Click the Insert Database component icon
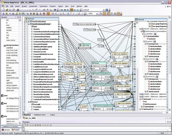The width and height of the screenshot is (172, 135). click(7, 14)
